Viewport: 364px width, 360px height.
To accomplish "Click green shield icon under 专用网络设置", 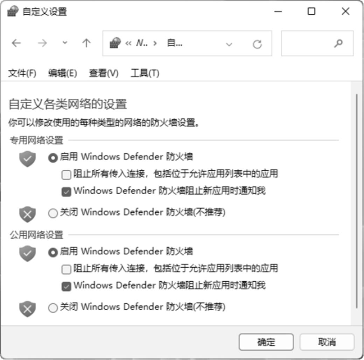I will pos(27,159).
